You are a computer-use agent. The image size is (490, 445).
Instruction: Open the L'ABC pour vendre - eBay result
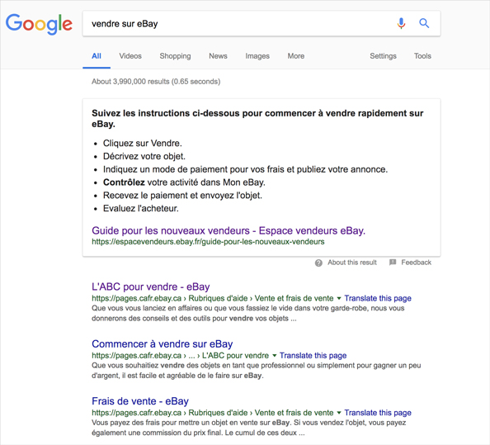(x=151, y=286)
